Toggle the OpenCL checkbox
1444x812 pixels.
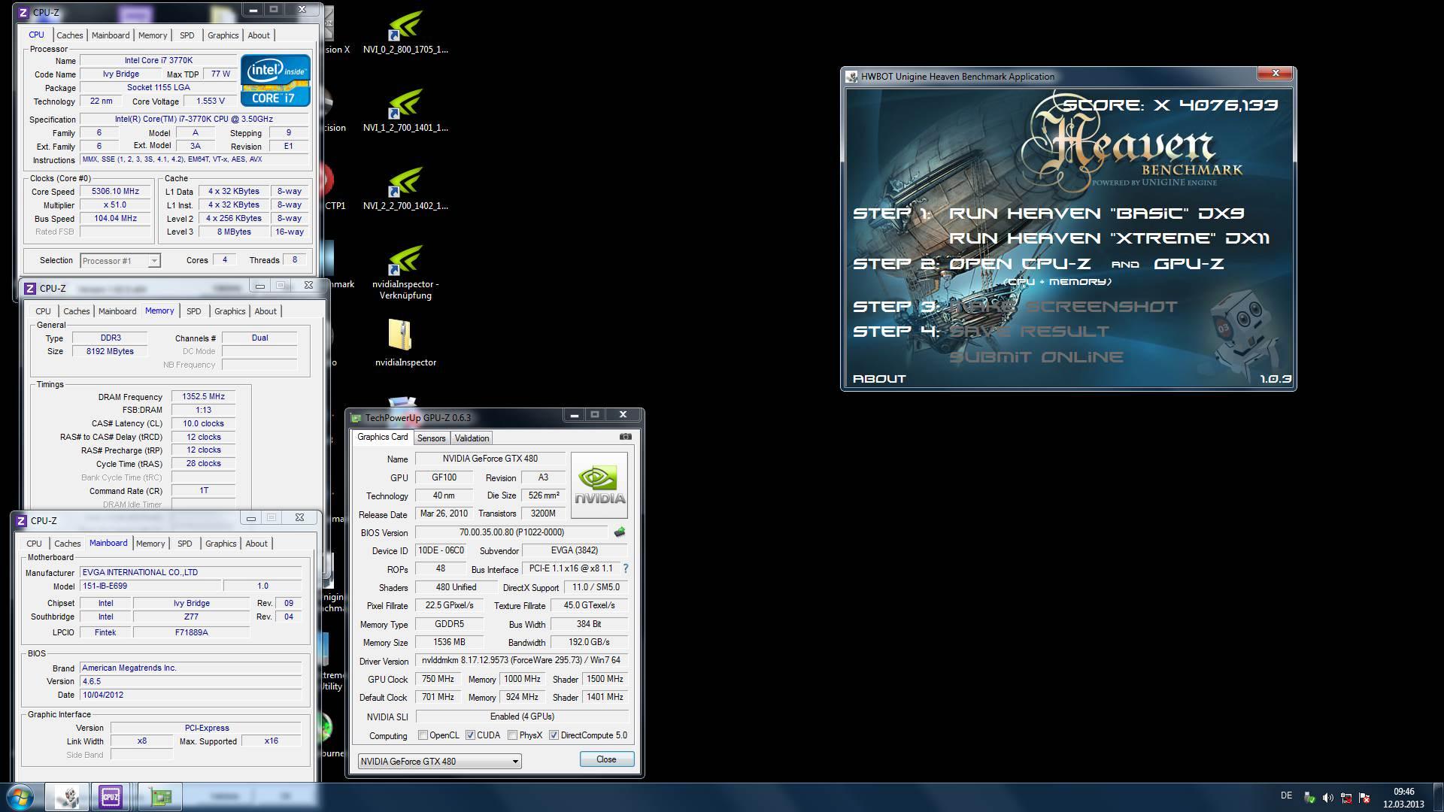coord(423,735)
